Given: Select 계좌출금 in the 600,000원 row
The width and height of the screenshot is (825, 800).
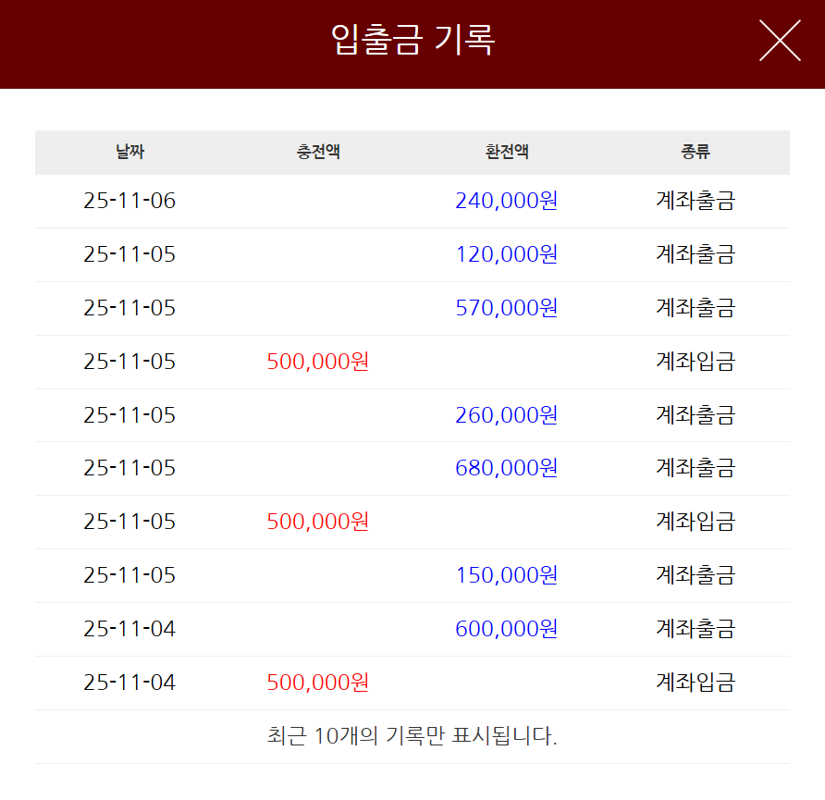Looking at the screenshot, I should pos(696,629).
